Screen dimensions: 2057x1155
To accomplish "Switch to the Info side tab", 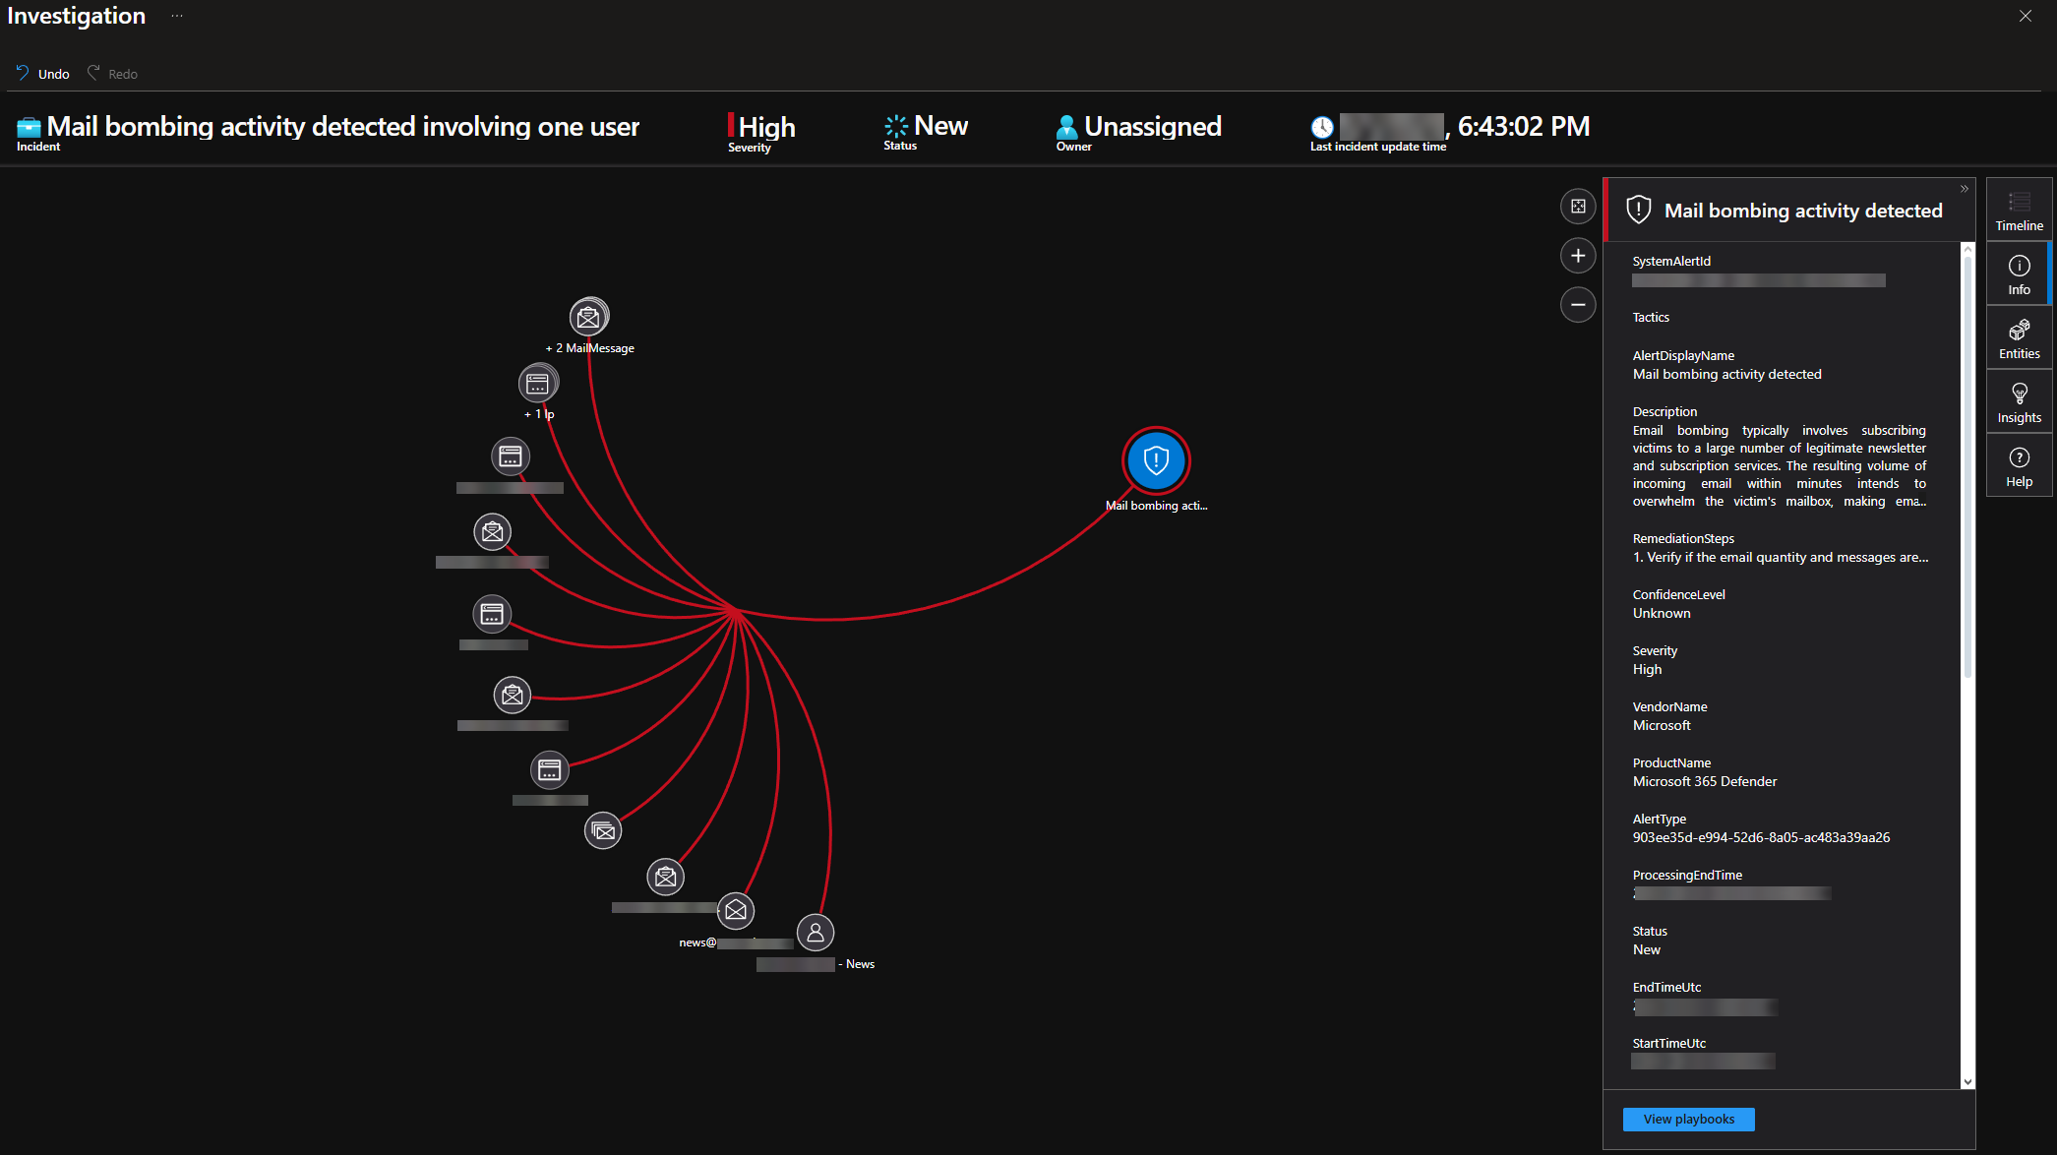I will click(x=2019, y=274).
